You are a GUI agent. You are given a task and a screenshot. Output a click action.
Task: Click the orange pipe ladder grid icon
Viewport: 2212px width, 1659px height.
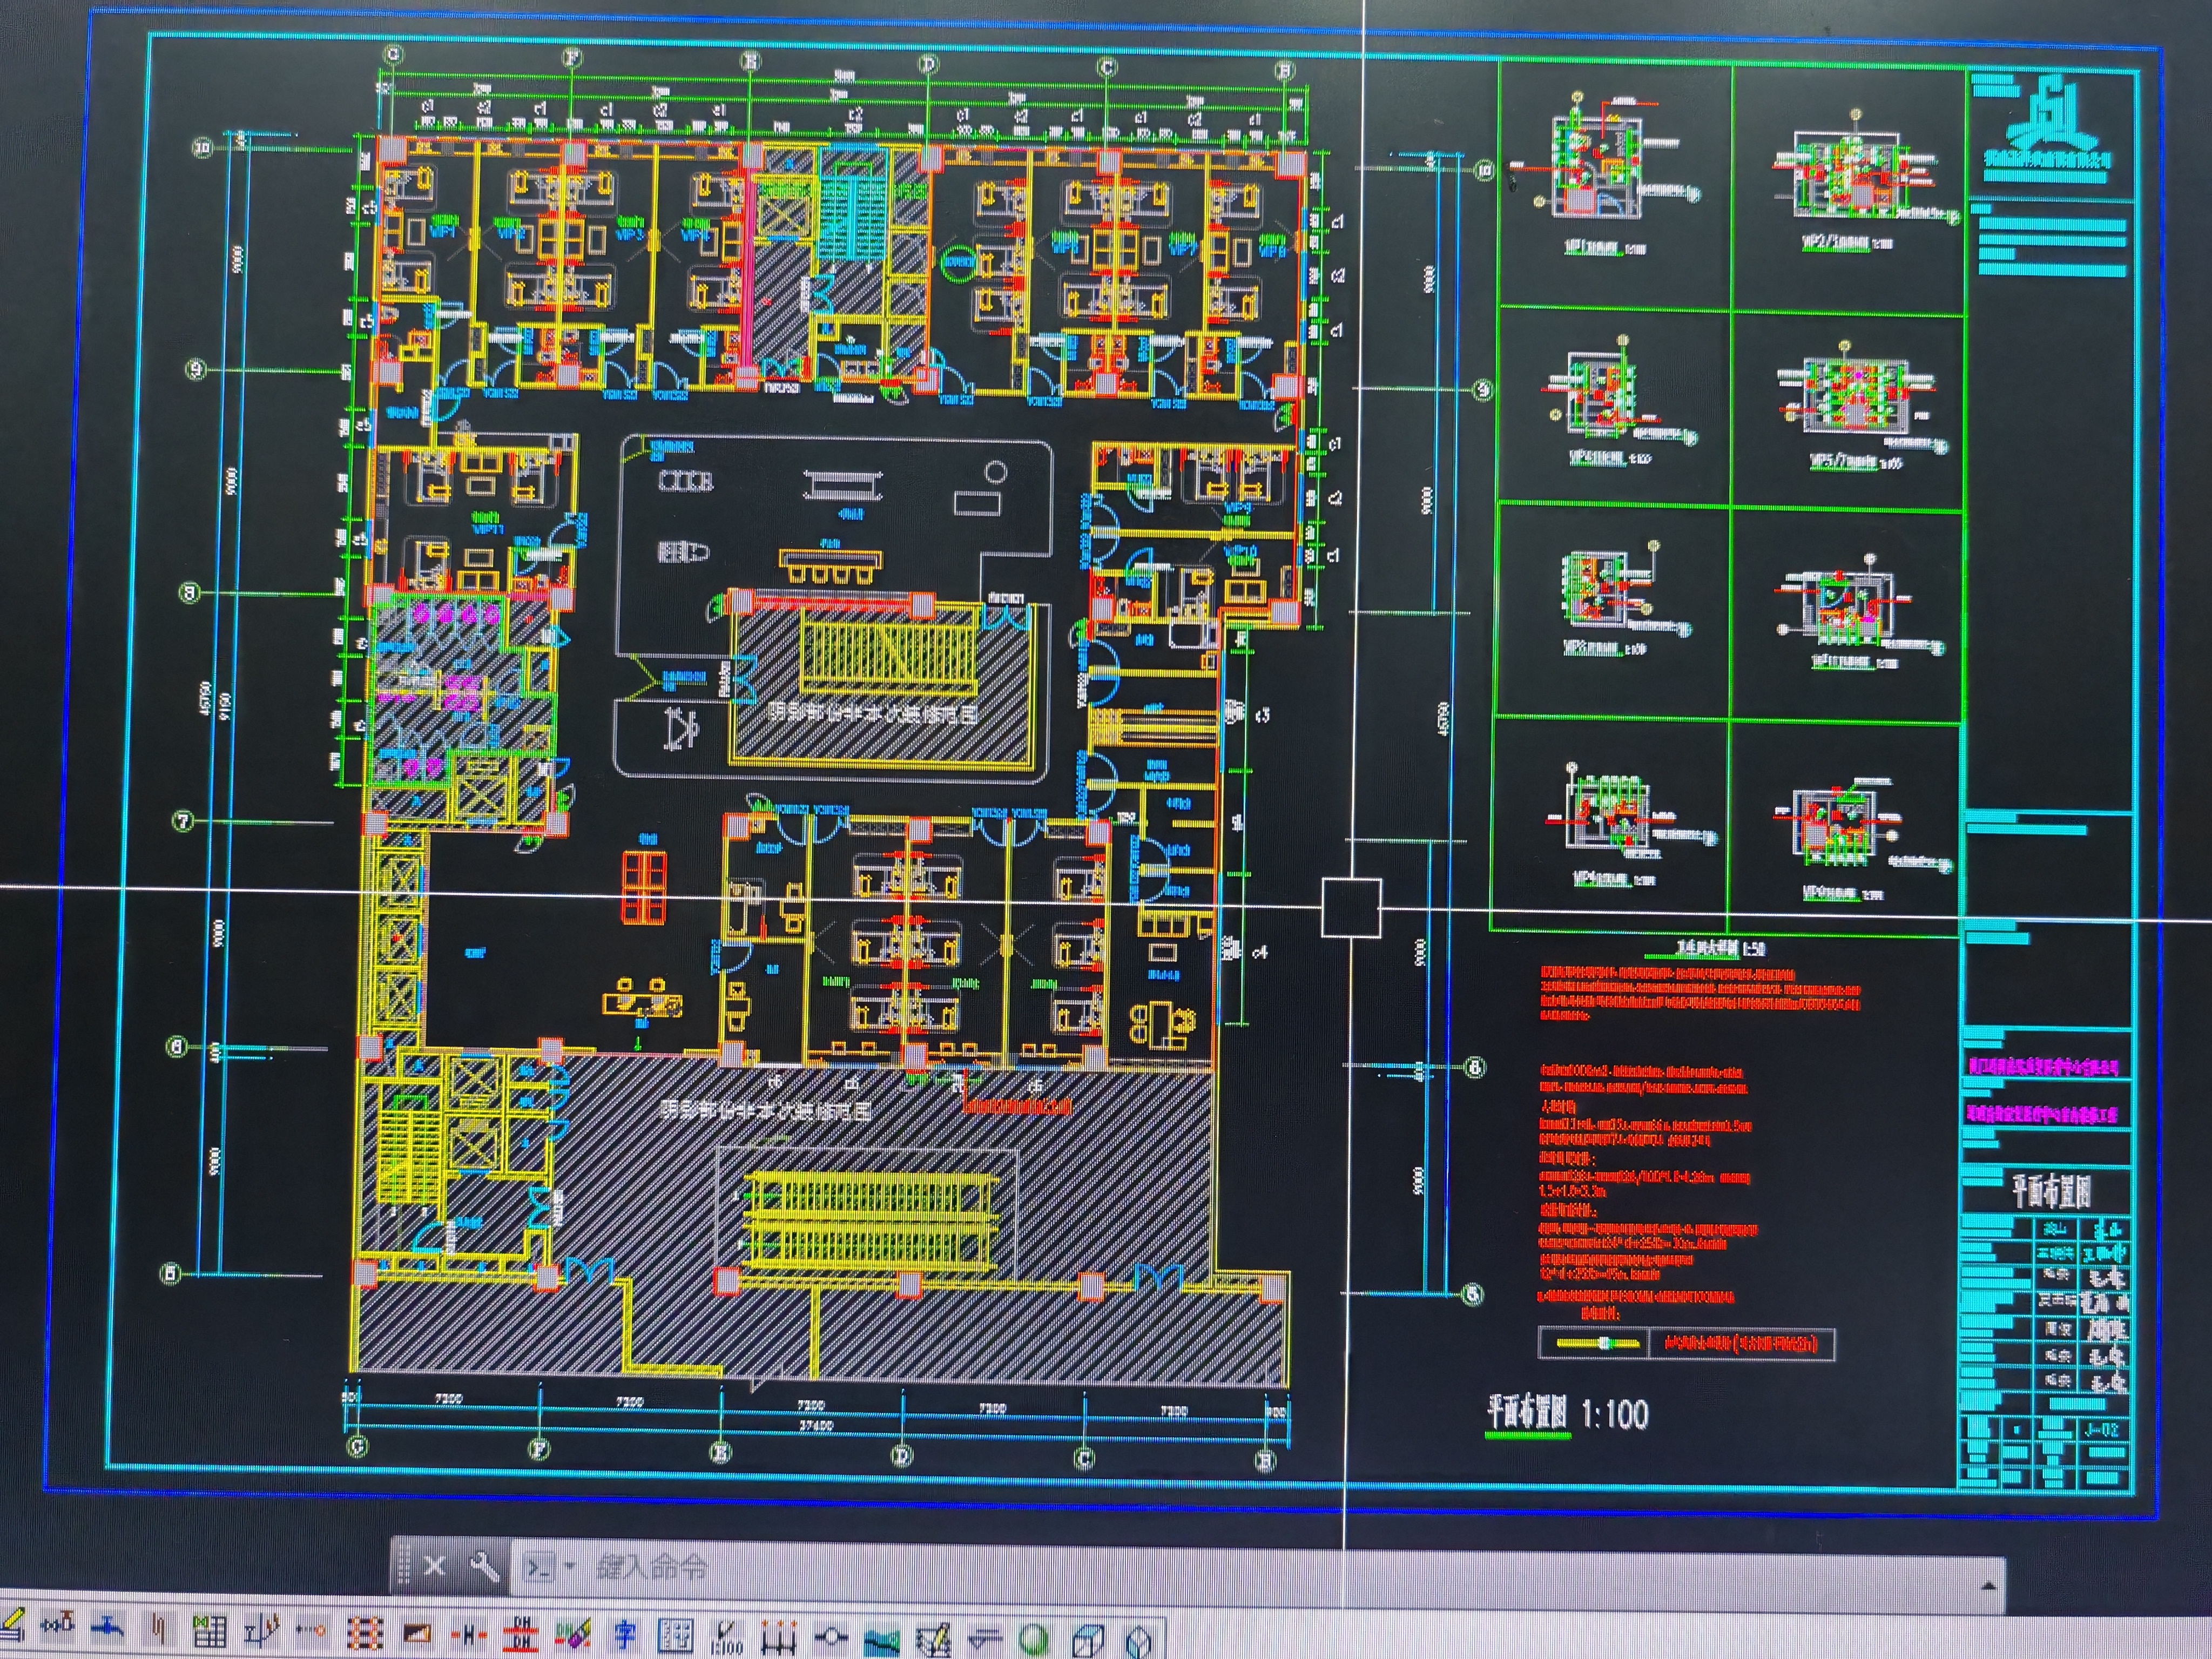(x=365, y=1634)
